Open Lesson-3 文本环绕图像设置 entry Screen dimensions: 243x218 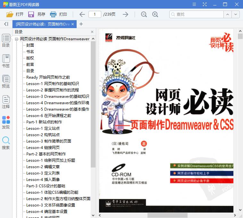pyautogui.click(x=51, y=205)
